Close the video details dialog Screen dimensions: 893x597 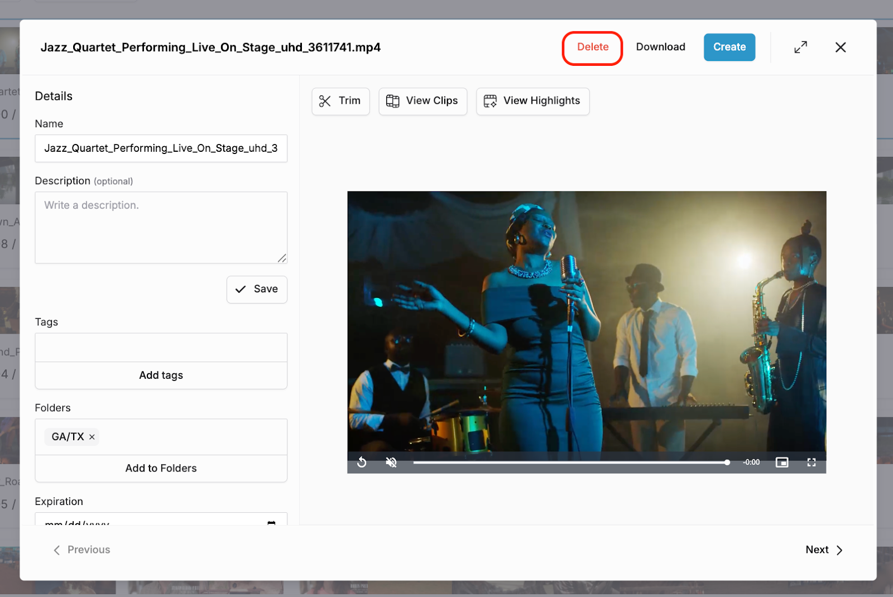pyautogui.click(x=841, y=47)
